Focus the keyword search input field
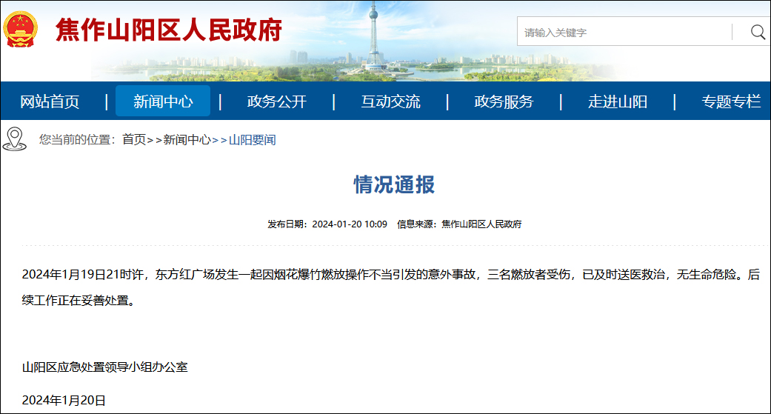The width and height of the screenshot is (771, 414). tap(625, 32)
